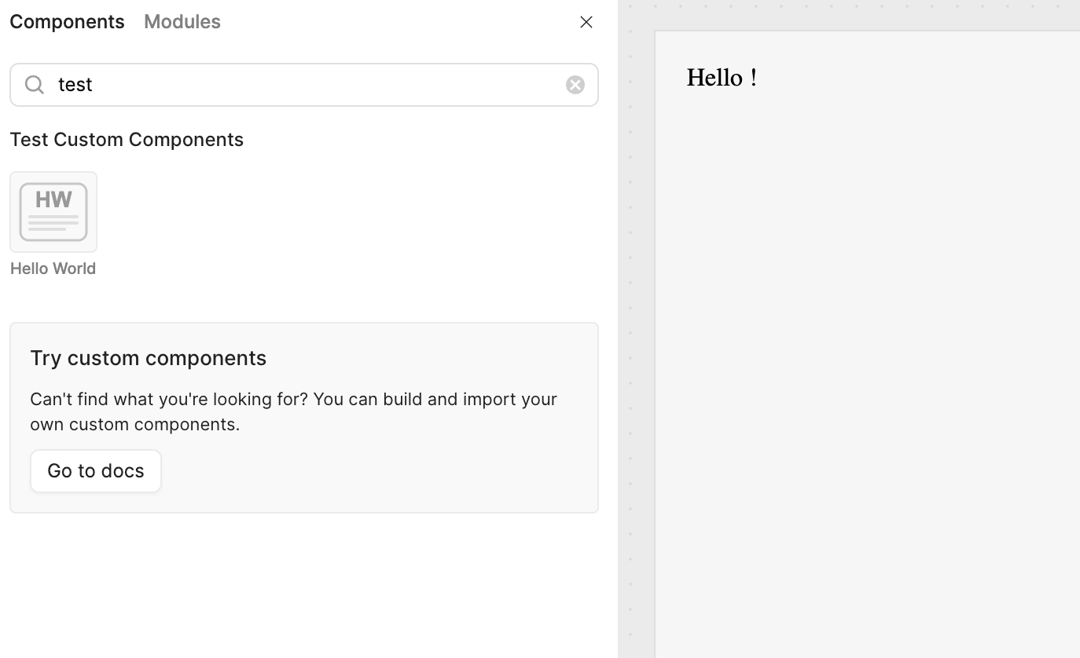The image size is (1080, 658).
Task: Click empty space inside the custom components card
Action: pos(377,471)
